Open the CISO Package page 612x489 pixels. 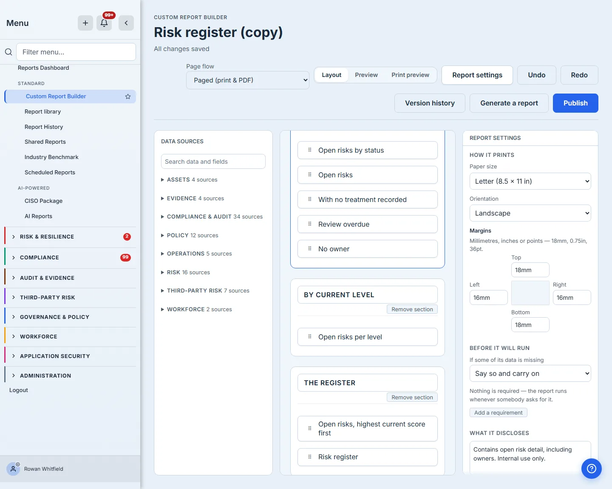pyautogui.click(x=43, y=201)
